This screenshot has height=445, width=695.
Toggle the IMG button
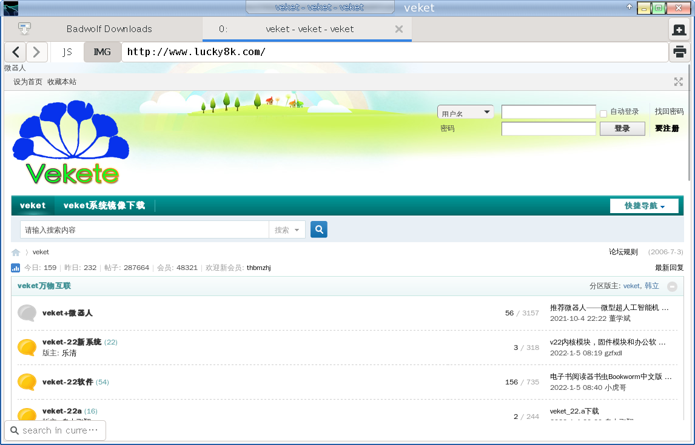click(102, 52)
